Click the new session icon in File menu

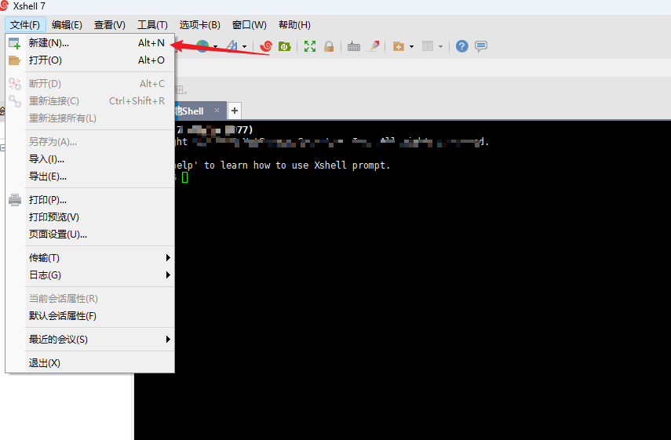(15, 43)
